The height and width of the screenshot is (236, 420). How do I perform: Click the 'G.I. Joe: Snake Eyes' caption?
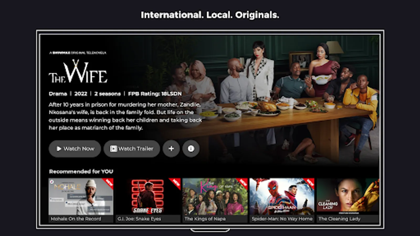[x=139, y=219]
